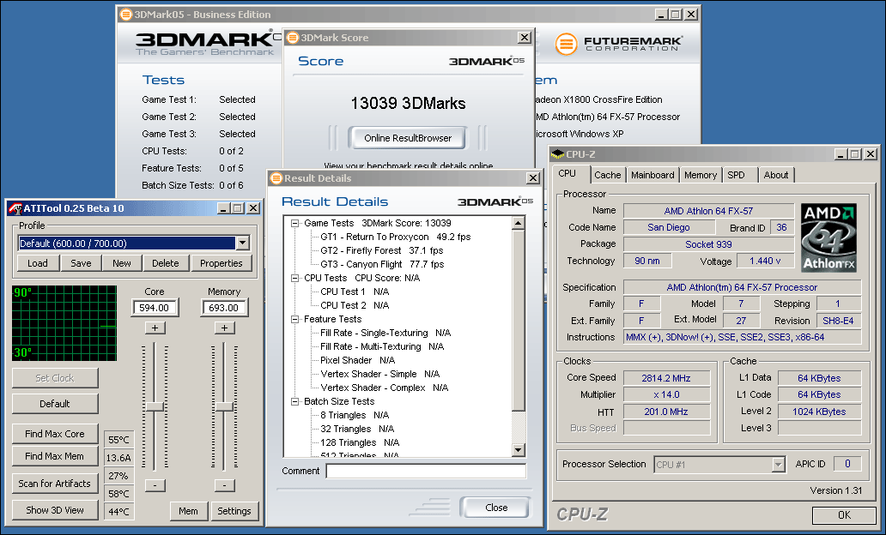Click Show 3D View in ATITool
The width and height of the screenshot is (886, 535).
55,509
